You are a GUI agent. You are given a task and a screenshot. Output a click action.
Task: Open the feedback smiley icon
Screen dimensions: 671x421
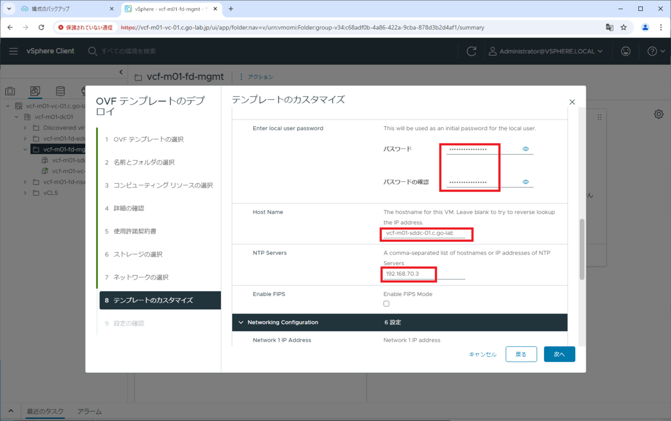point(626,51)
